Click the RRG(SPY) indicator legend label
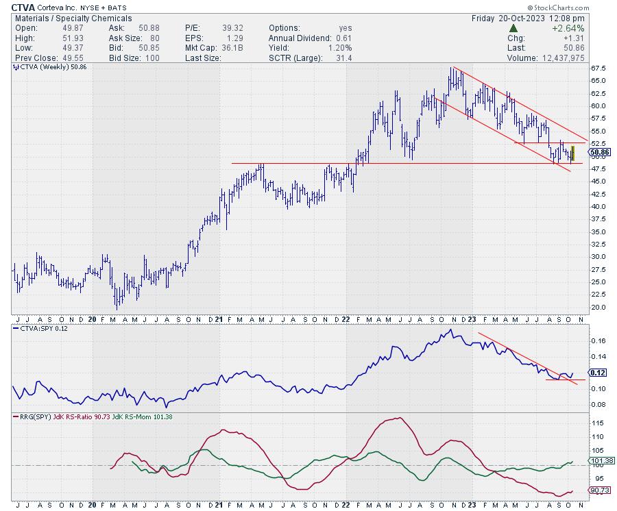Viewport: 617px width, 511px height. pyautogui.click(x=36, y=416)
